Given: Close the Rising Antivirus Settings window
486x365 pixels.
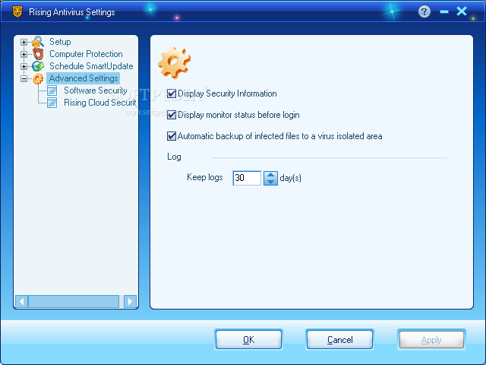Looking at the screenshot, I should pos(462,11).
